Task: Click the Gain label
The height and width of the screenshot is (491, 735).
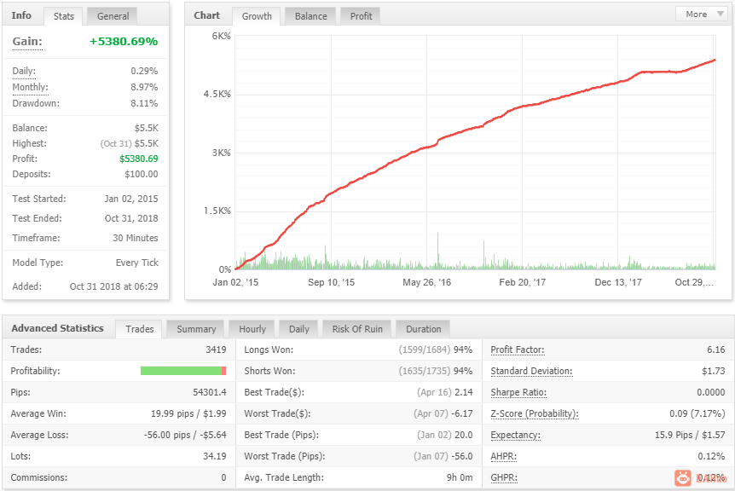Action: click(27, 41)
